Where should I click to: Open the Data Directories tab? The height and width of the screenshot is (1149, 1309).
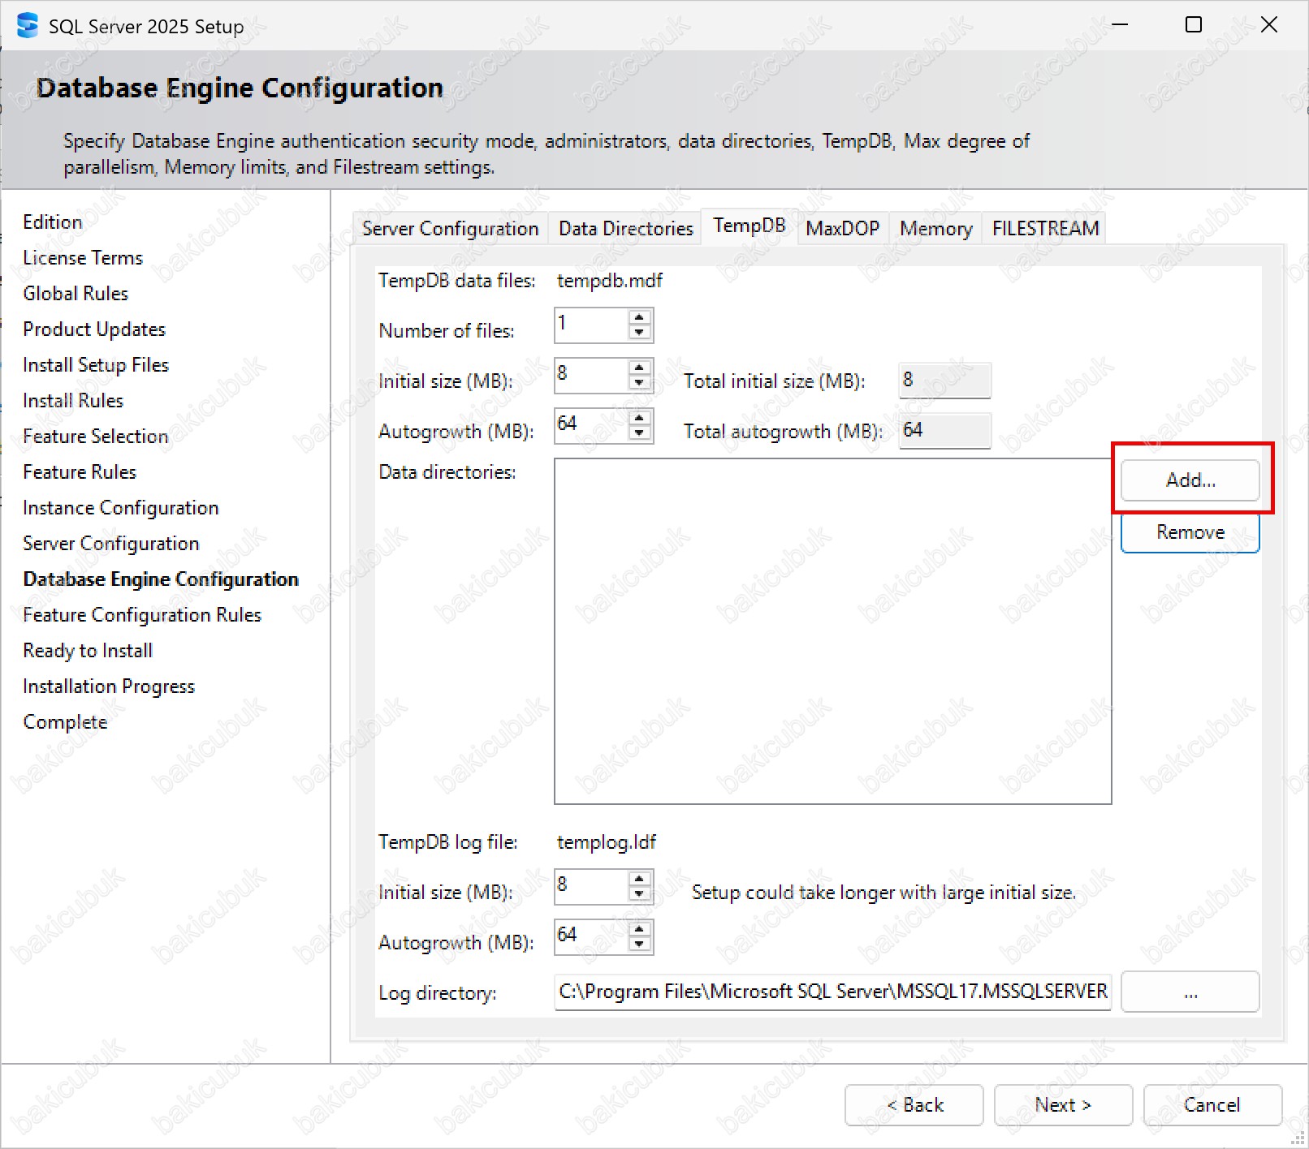(x=625, y=229)
